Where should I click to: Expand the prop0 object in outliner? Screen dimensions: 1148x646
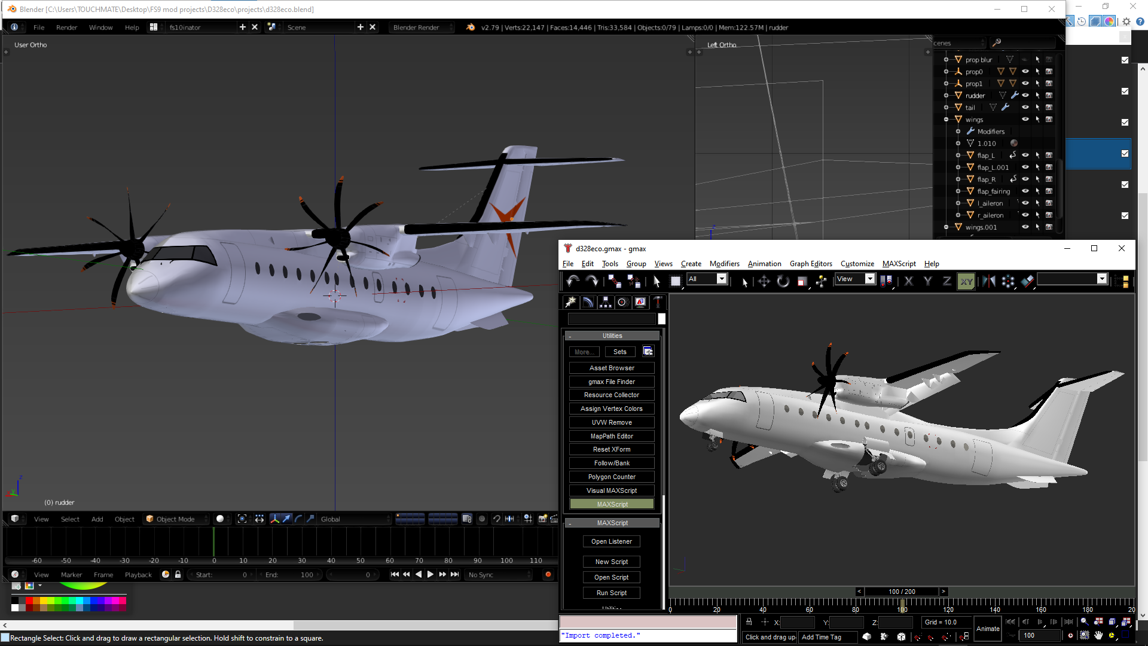pos(946,71)
